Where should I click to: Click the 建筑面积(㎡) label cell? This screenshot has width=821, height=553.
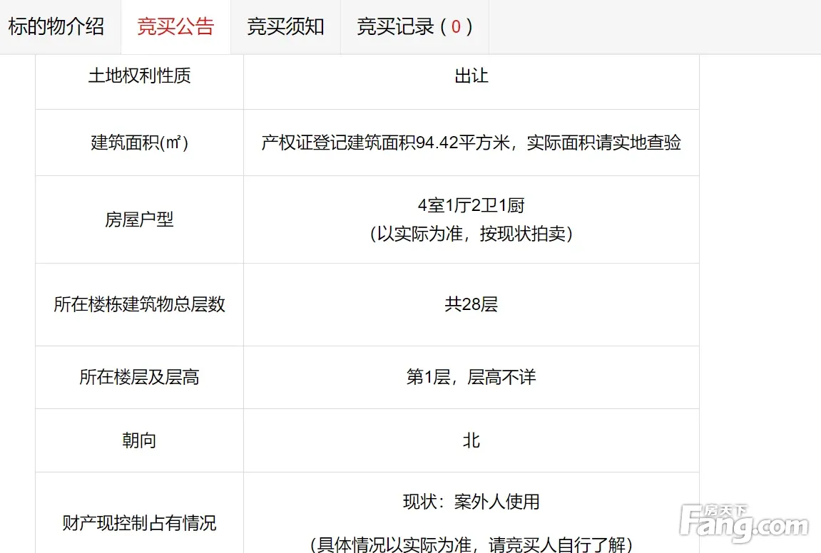139,143
